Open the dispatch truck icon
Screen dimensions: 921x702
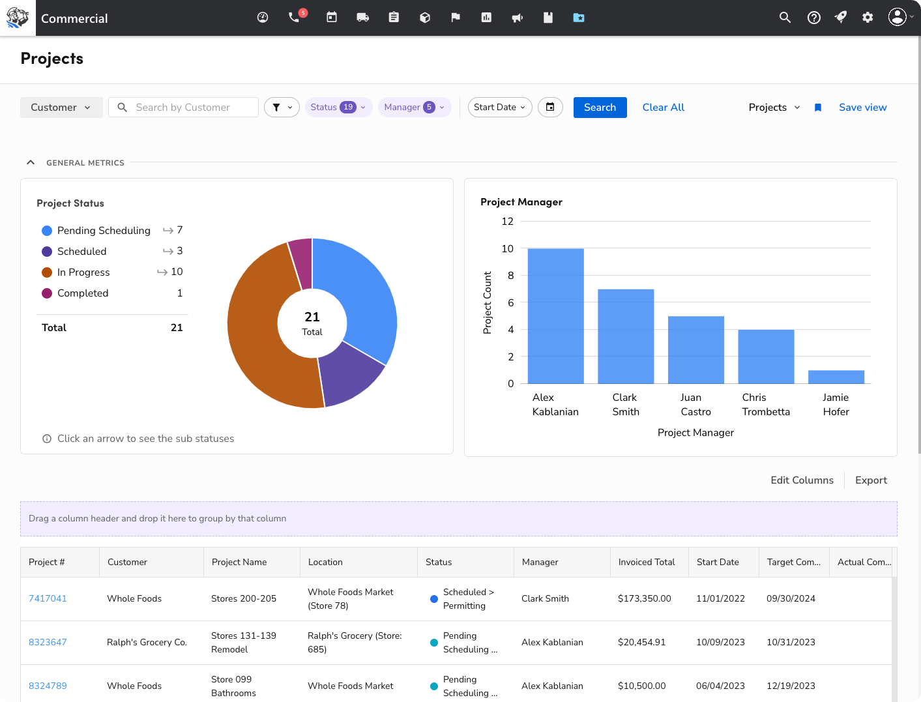click(362, 18)
